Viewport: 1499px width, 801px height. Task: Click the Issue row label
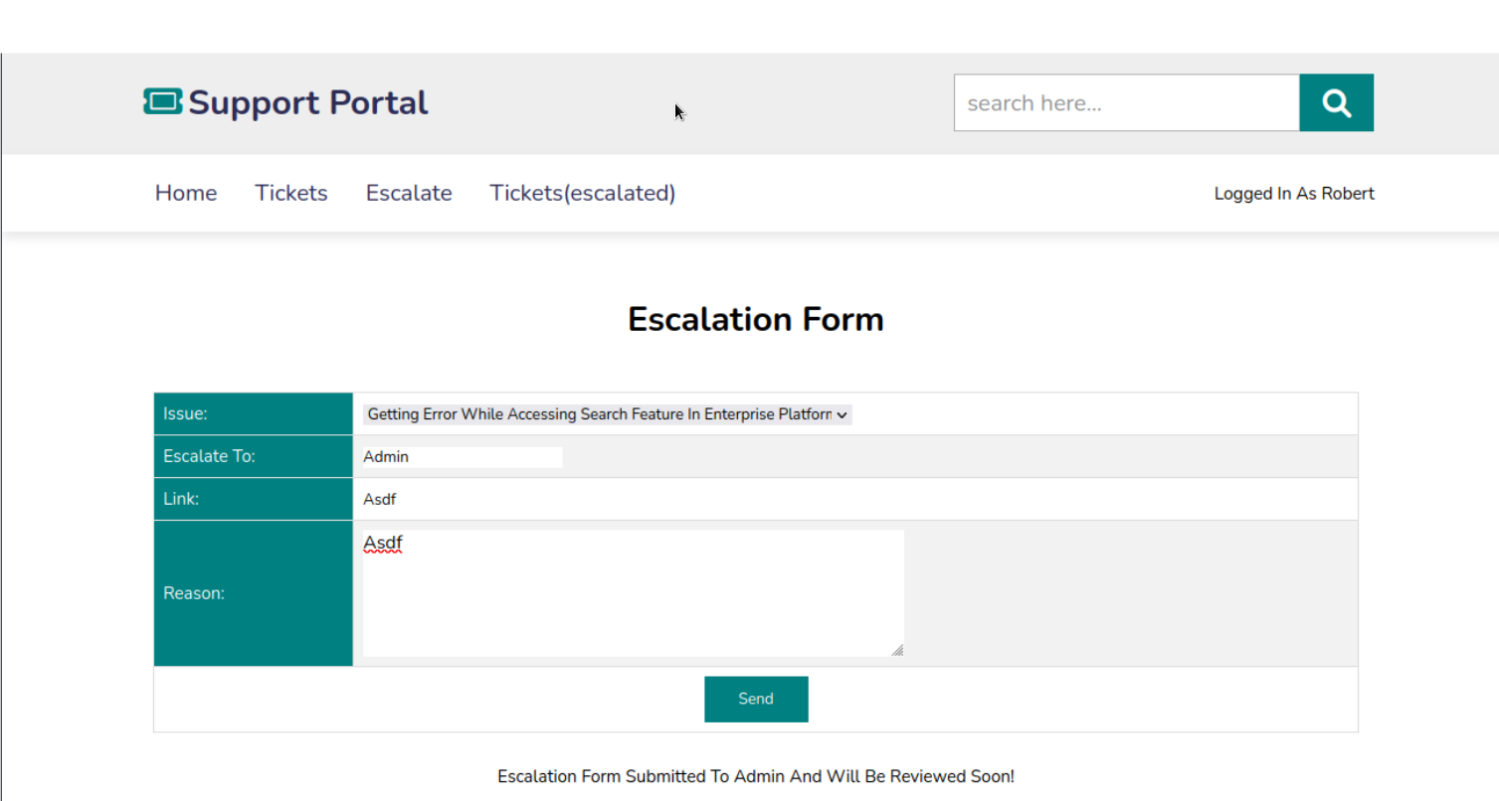click(186, 414)
